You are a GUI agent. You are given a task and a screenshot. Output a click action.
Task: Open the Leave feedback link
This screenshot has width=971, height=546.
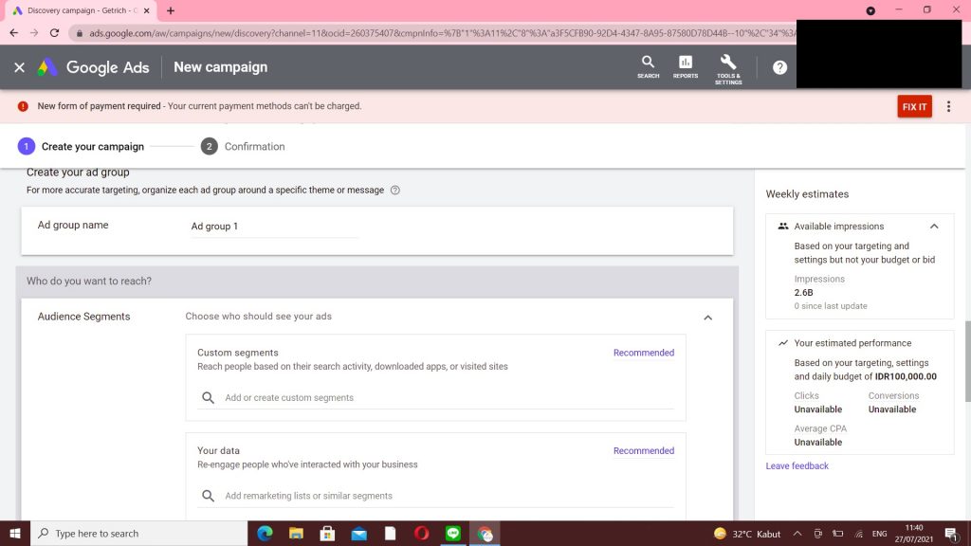point(797,466)
